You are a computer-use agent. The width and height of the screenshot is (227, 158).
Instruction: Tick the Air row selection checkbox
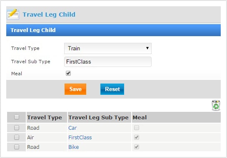click(x=17, y=137)
